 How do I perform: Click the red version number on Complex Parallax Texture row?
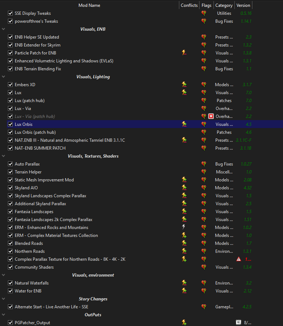coord(248,259)
